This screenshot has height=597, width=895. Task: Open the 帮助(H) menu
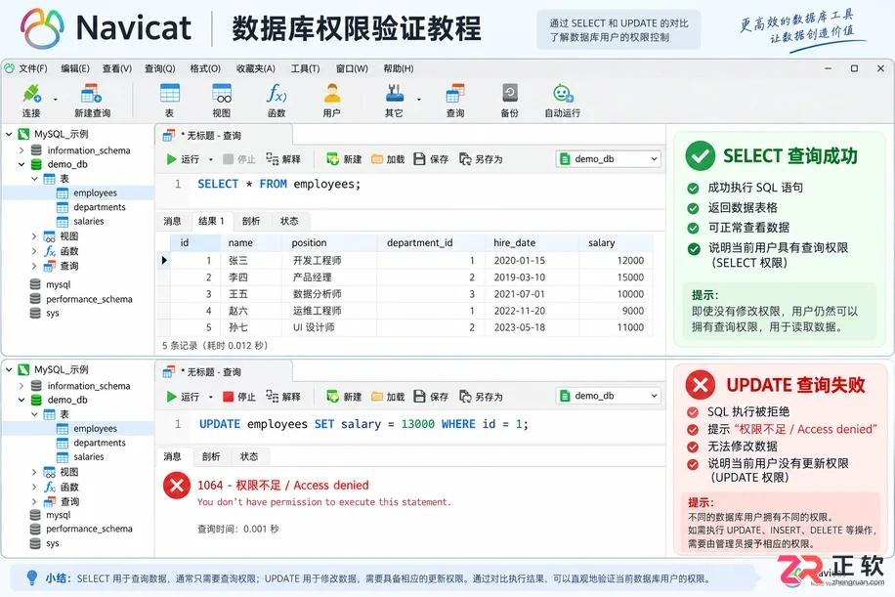pyautogui.click(x=399, y=68)
